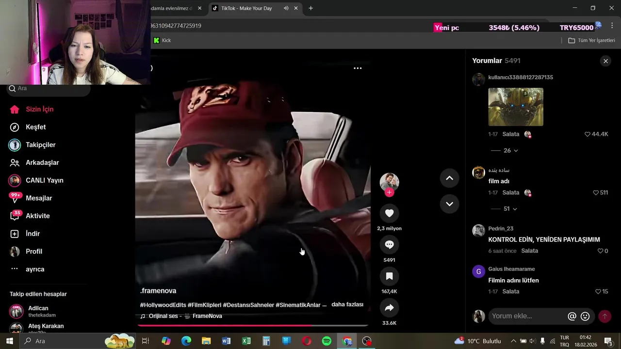This screenshot has height=349, width=621.
Task: Insert mention with @ icon
Action: [572, 316]
